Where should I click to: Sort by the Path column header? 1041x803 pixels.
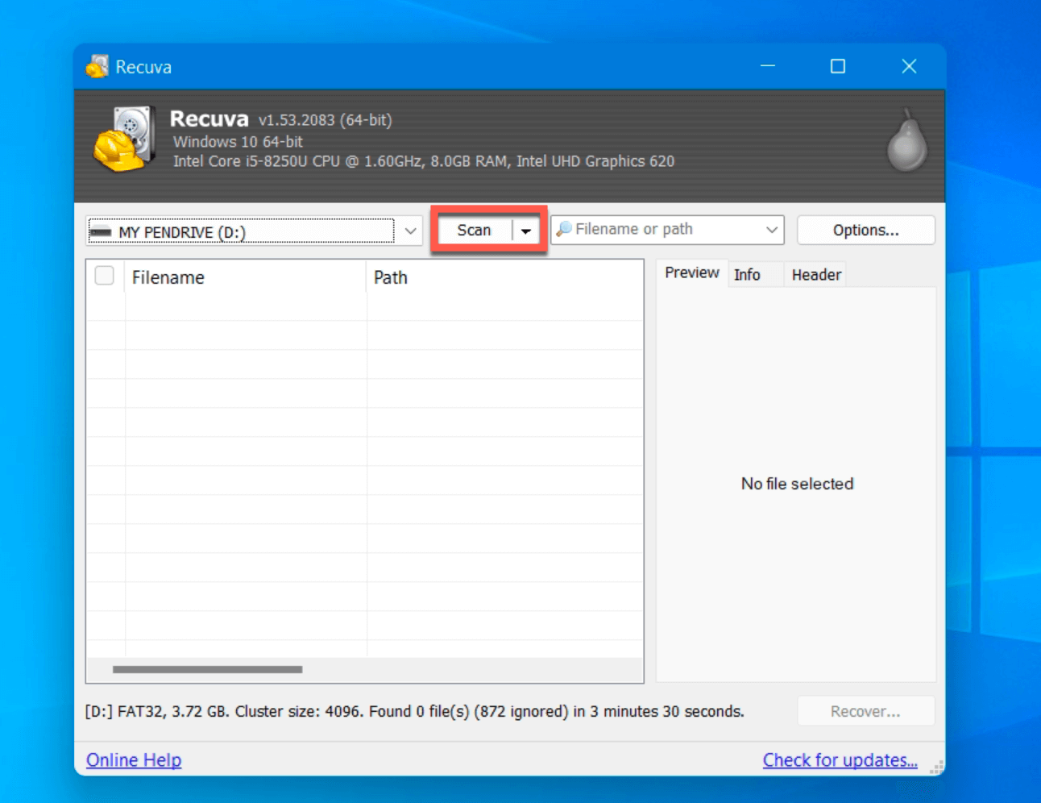[x=504, y=278]
